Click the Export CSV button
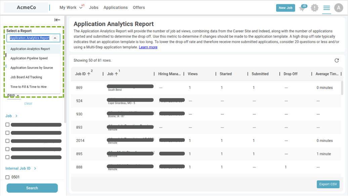Image resolution: width=348 pixels, height=196 pixels. (x=328, y=184)
